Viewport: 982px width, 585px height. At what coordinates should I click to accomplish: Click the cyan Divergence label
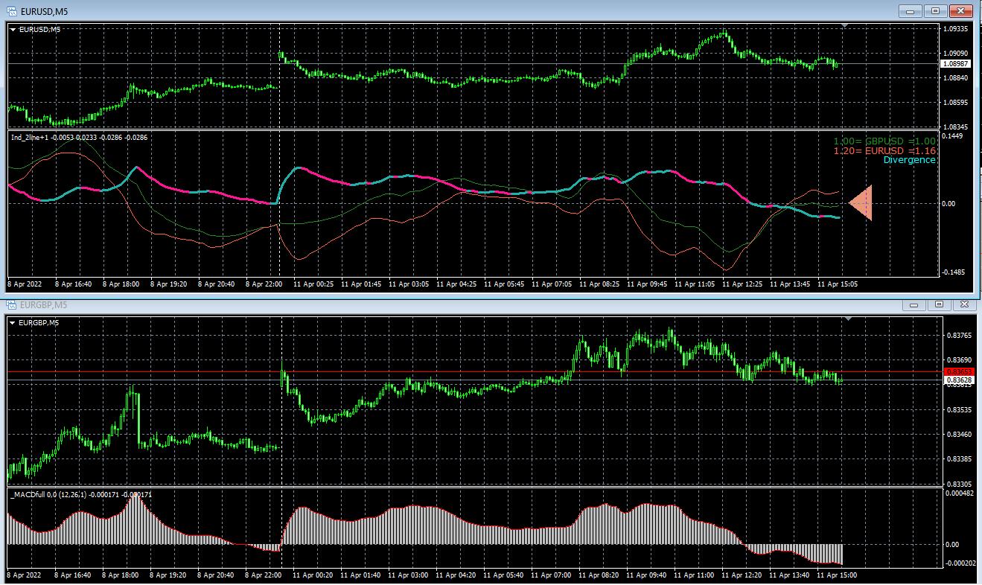pos(909,160)
